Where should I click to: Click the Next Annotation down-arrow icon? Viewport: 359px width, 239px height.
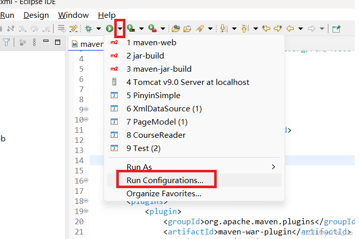pos(223,28)
